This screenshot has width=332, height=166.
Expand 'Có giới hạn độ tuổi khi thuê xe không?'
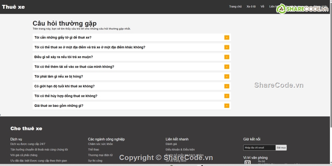tap(64, 86)
